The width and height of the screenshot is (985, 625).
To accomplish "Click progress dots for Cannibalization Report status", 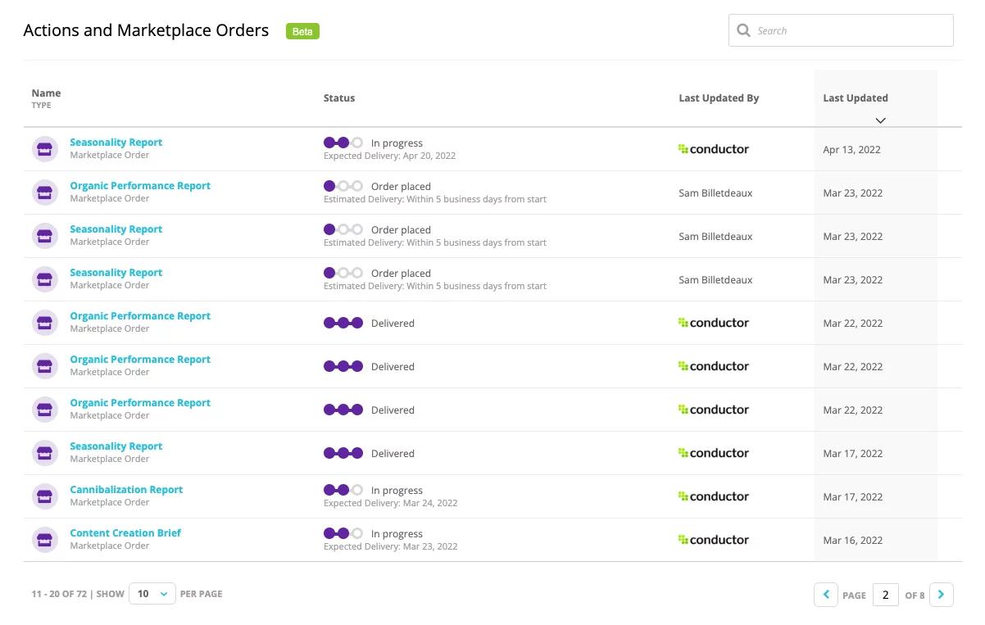I will pyautogui.click(x=343, y=490).
